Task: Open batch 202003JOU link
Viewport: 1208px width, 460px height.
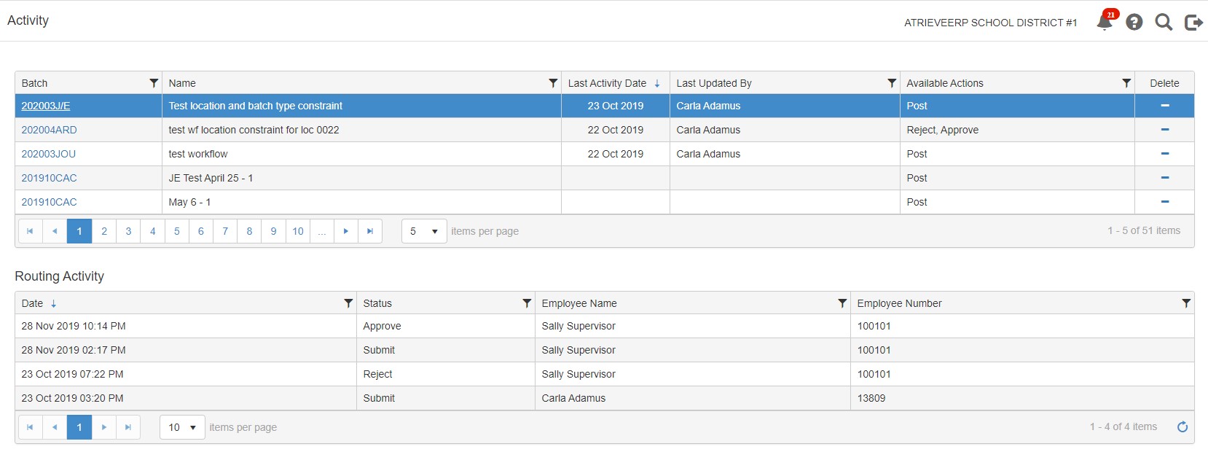Action: 49,154
